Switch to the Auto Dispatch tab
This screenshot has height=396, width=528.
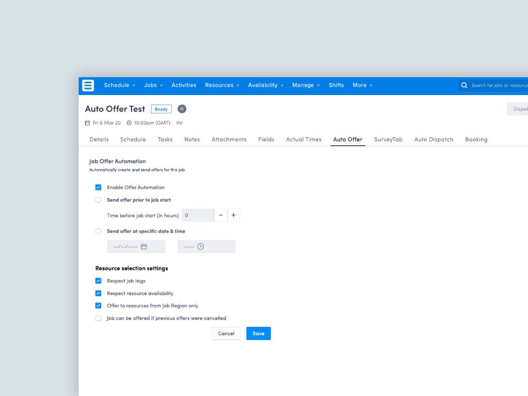tap(433, 139)
